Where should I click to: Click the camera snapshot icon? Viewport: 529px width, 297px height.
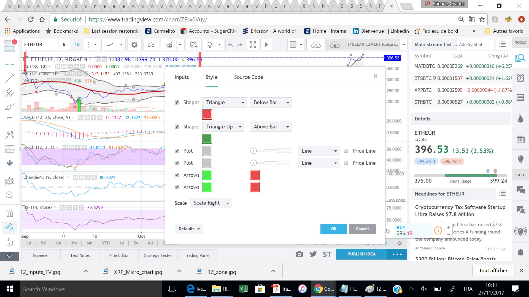299,254
